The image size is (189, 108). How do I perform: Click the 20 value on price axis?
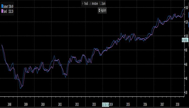point(186,92)
